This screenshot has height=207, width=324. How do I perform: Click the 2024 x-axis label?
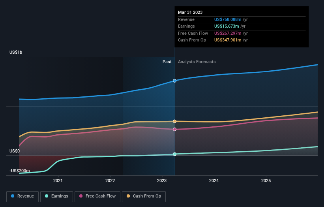pyautogui.click(x=214, y=181)
